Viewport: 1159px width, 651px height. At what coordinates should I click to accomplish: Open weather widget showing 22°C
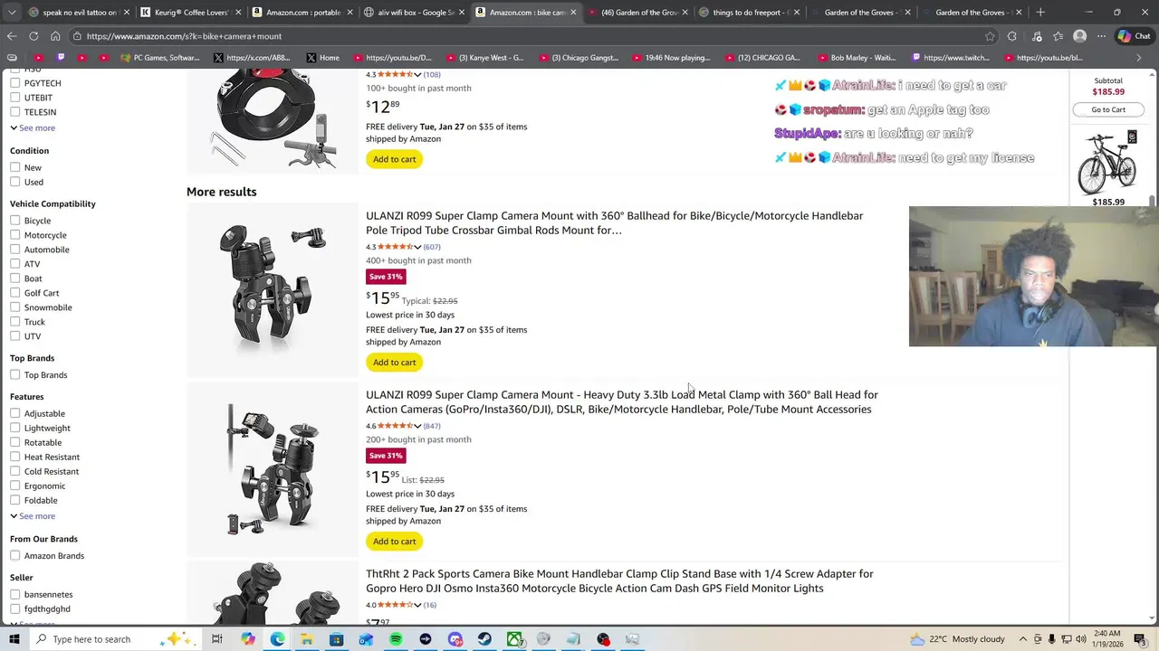957,639
